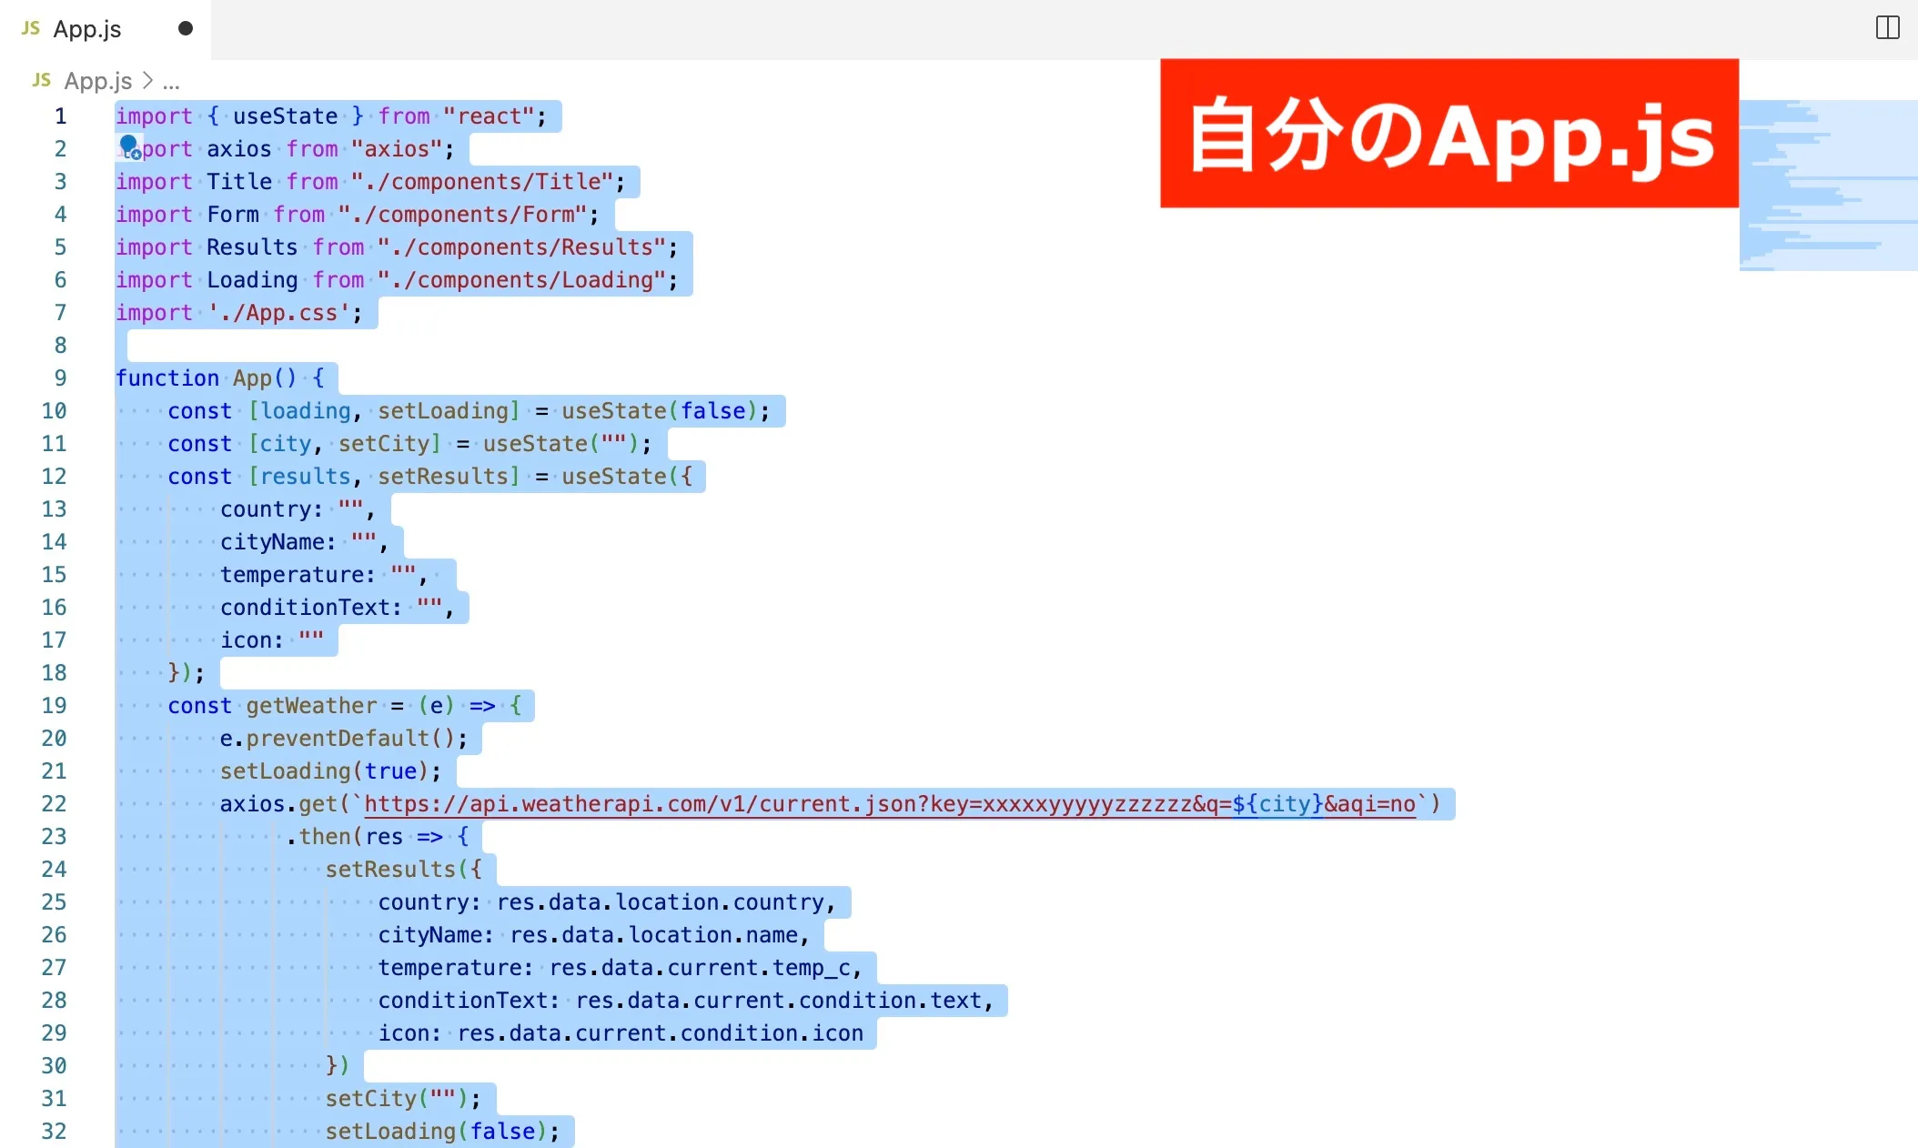Click 'getWeather' on line 19
This screenshot has width=1918, height=1148.
click(x=311, y=706)
